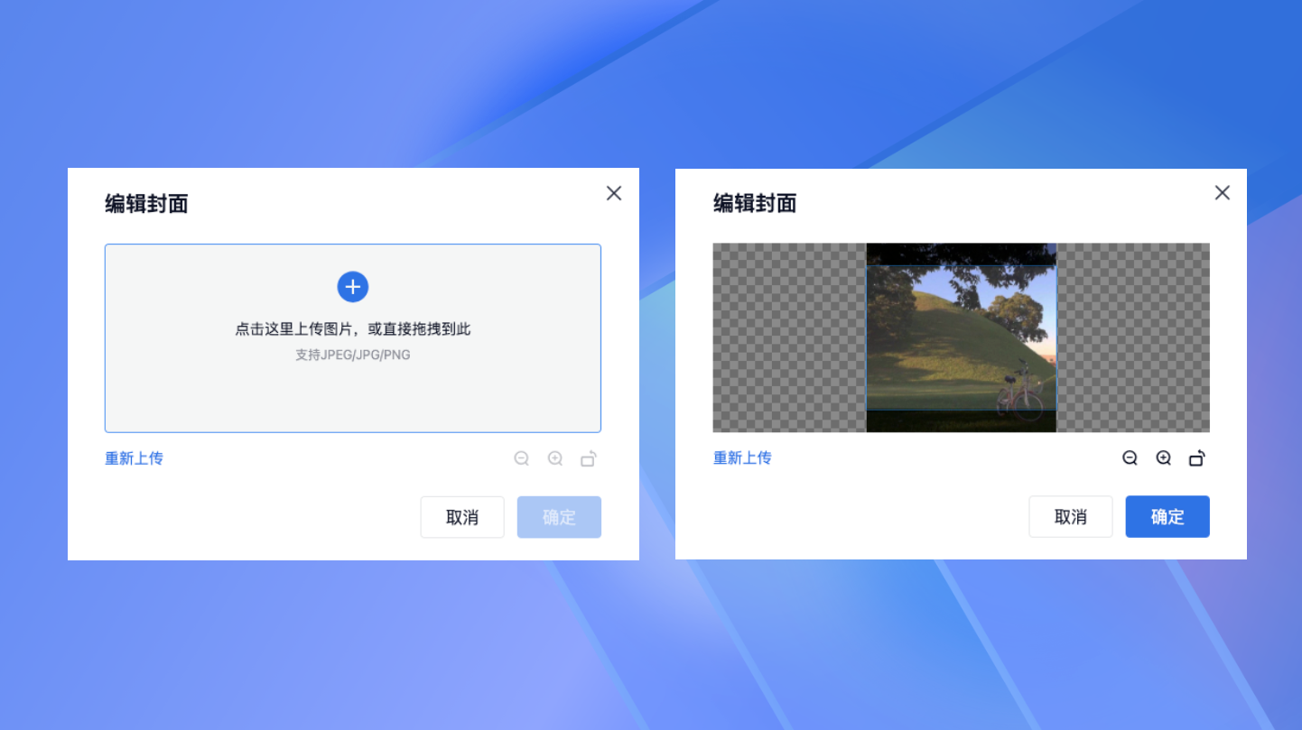The height and width of the screenshot is (730, 1302).
Task: Zoom in icon in left empty dialog
Action: 555,458
